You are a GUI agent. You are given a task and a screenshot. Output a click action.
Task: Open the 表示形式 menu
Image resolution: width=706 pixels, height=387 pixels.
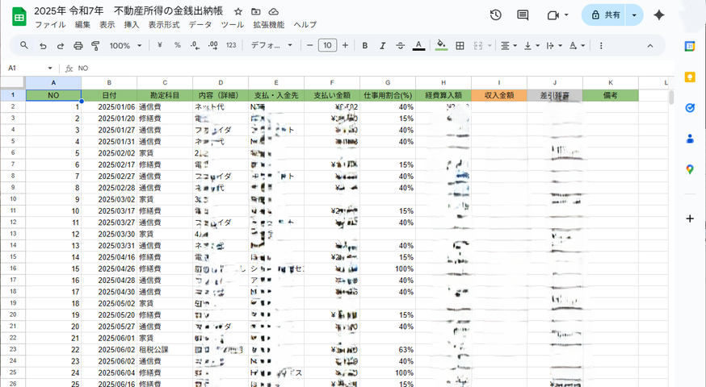[164, 25]
